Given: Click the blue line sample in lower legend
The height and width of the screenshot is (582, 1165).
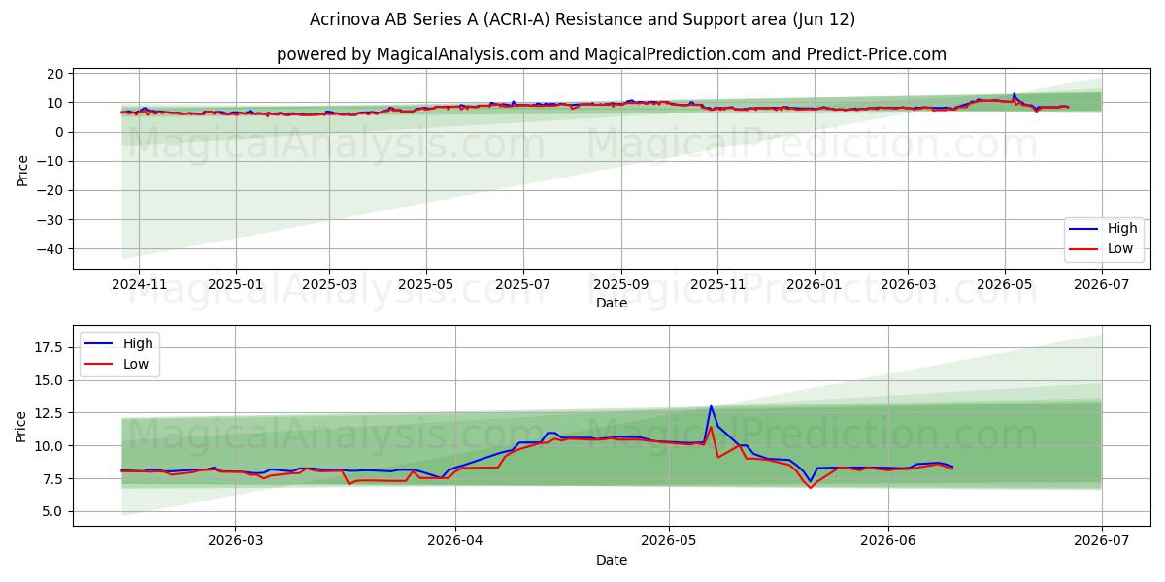Looking at the screenshot, I should click(x=101, y=344).
